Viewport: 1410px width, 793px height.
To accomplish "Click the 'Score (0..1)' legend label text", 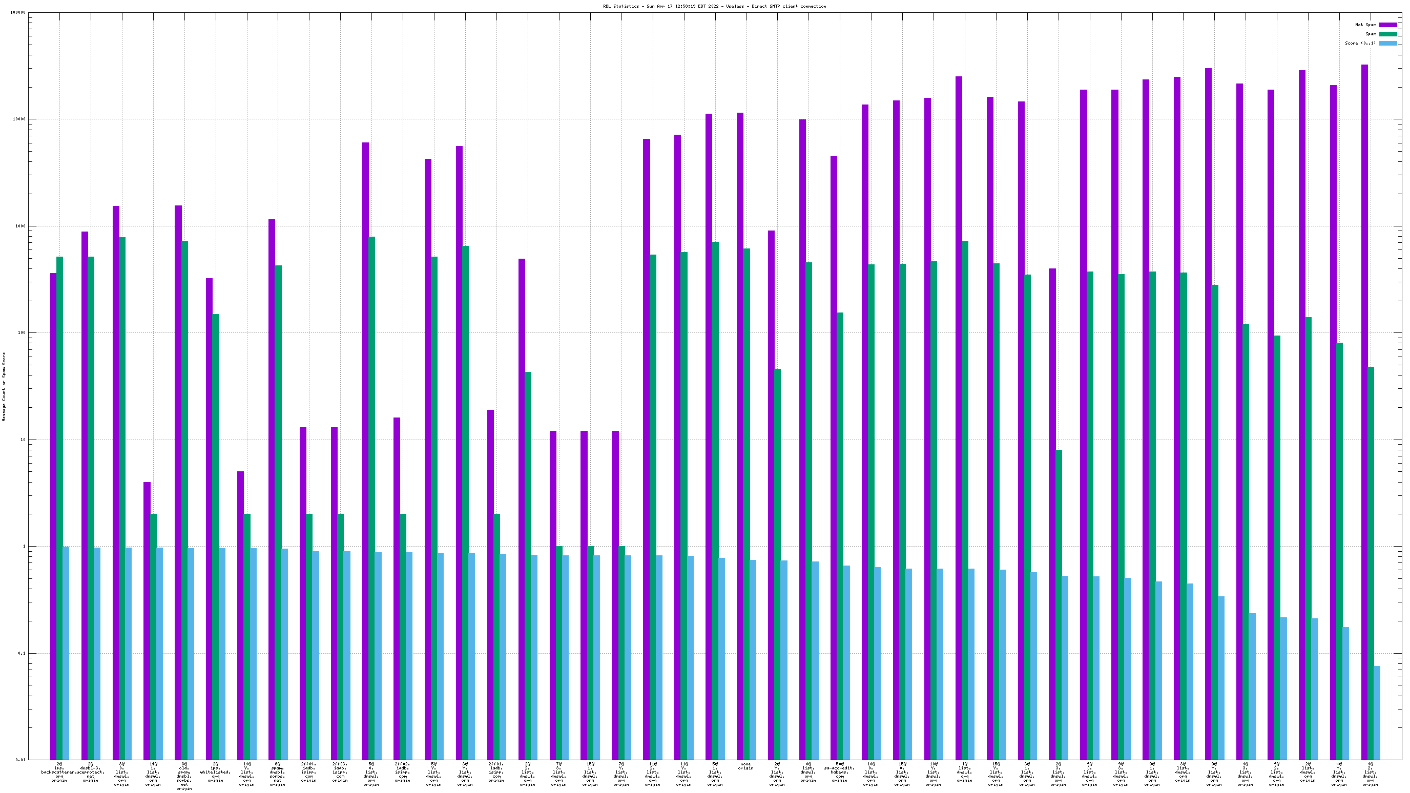I will click(1360, 43).
